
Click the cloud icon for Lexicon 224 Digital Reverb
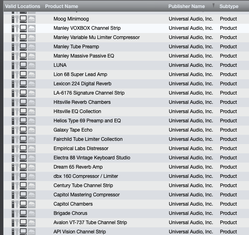point(31,84)
